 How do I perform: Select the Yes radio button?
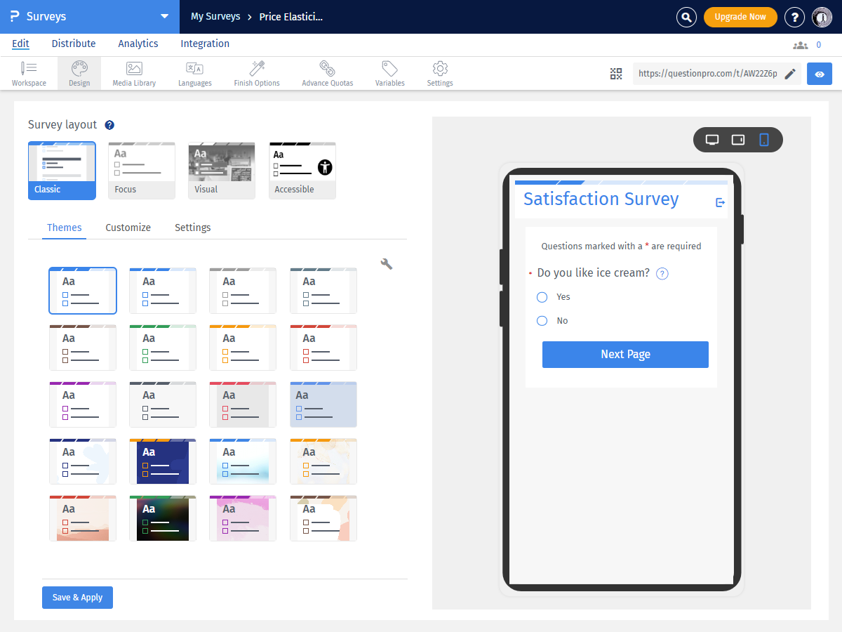tap(542, 297)
